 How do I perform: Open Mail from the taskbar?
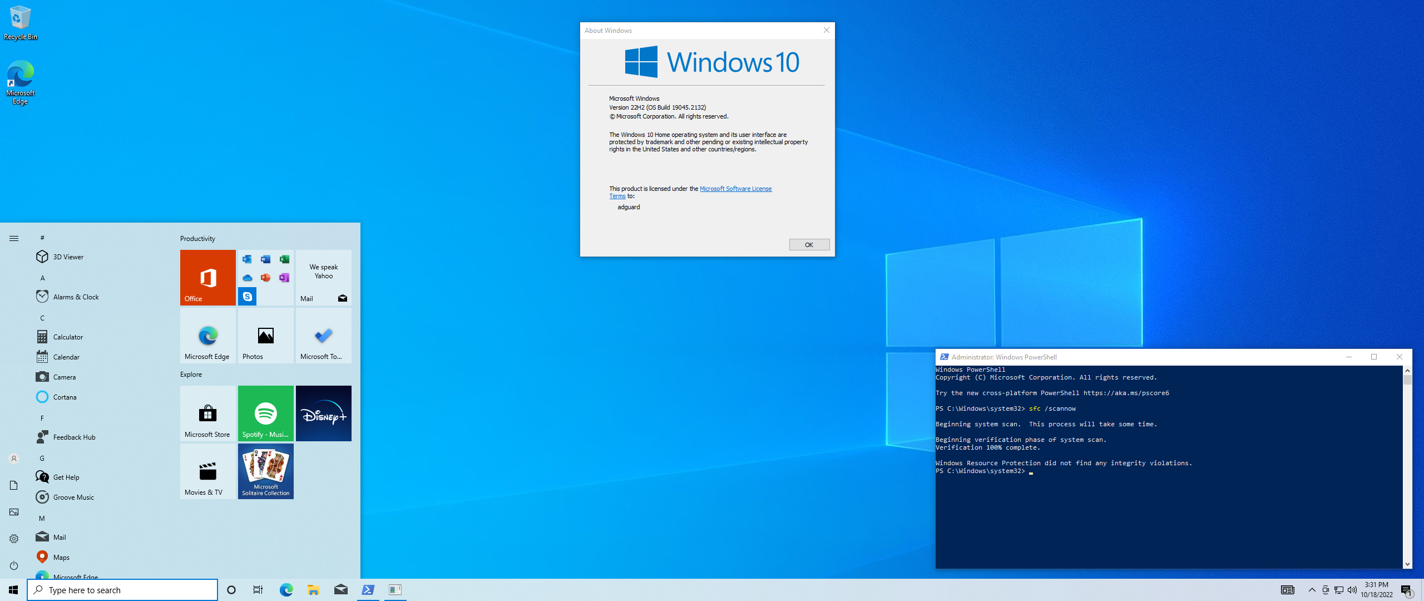[x=340, y=590]
